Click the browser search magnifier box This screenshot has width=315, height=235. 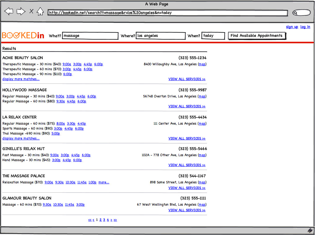pos(301,13)
